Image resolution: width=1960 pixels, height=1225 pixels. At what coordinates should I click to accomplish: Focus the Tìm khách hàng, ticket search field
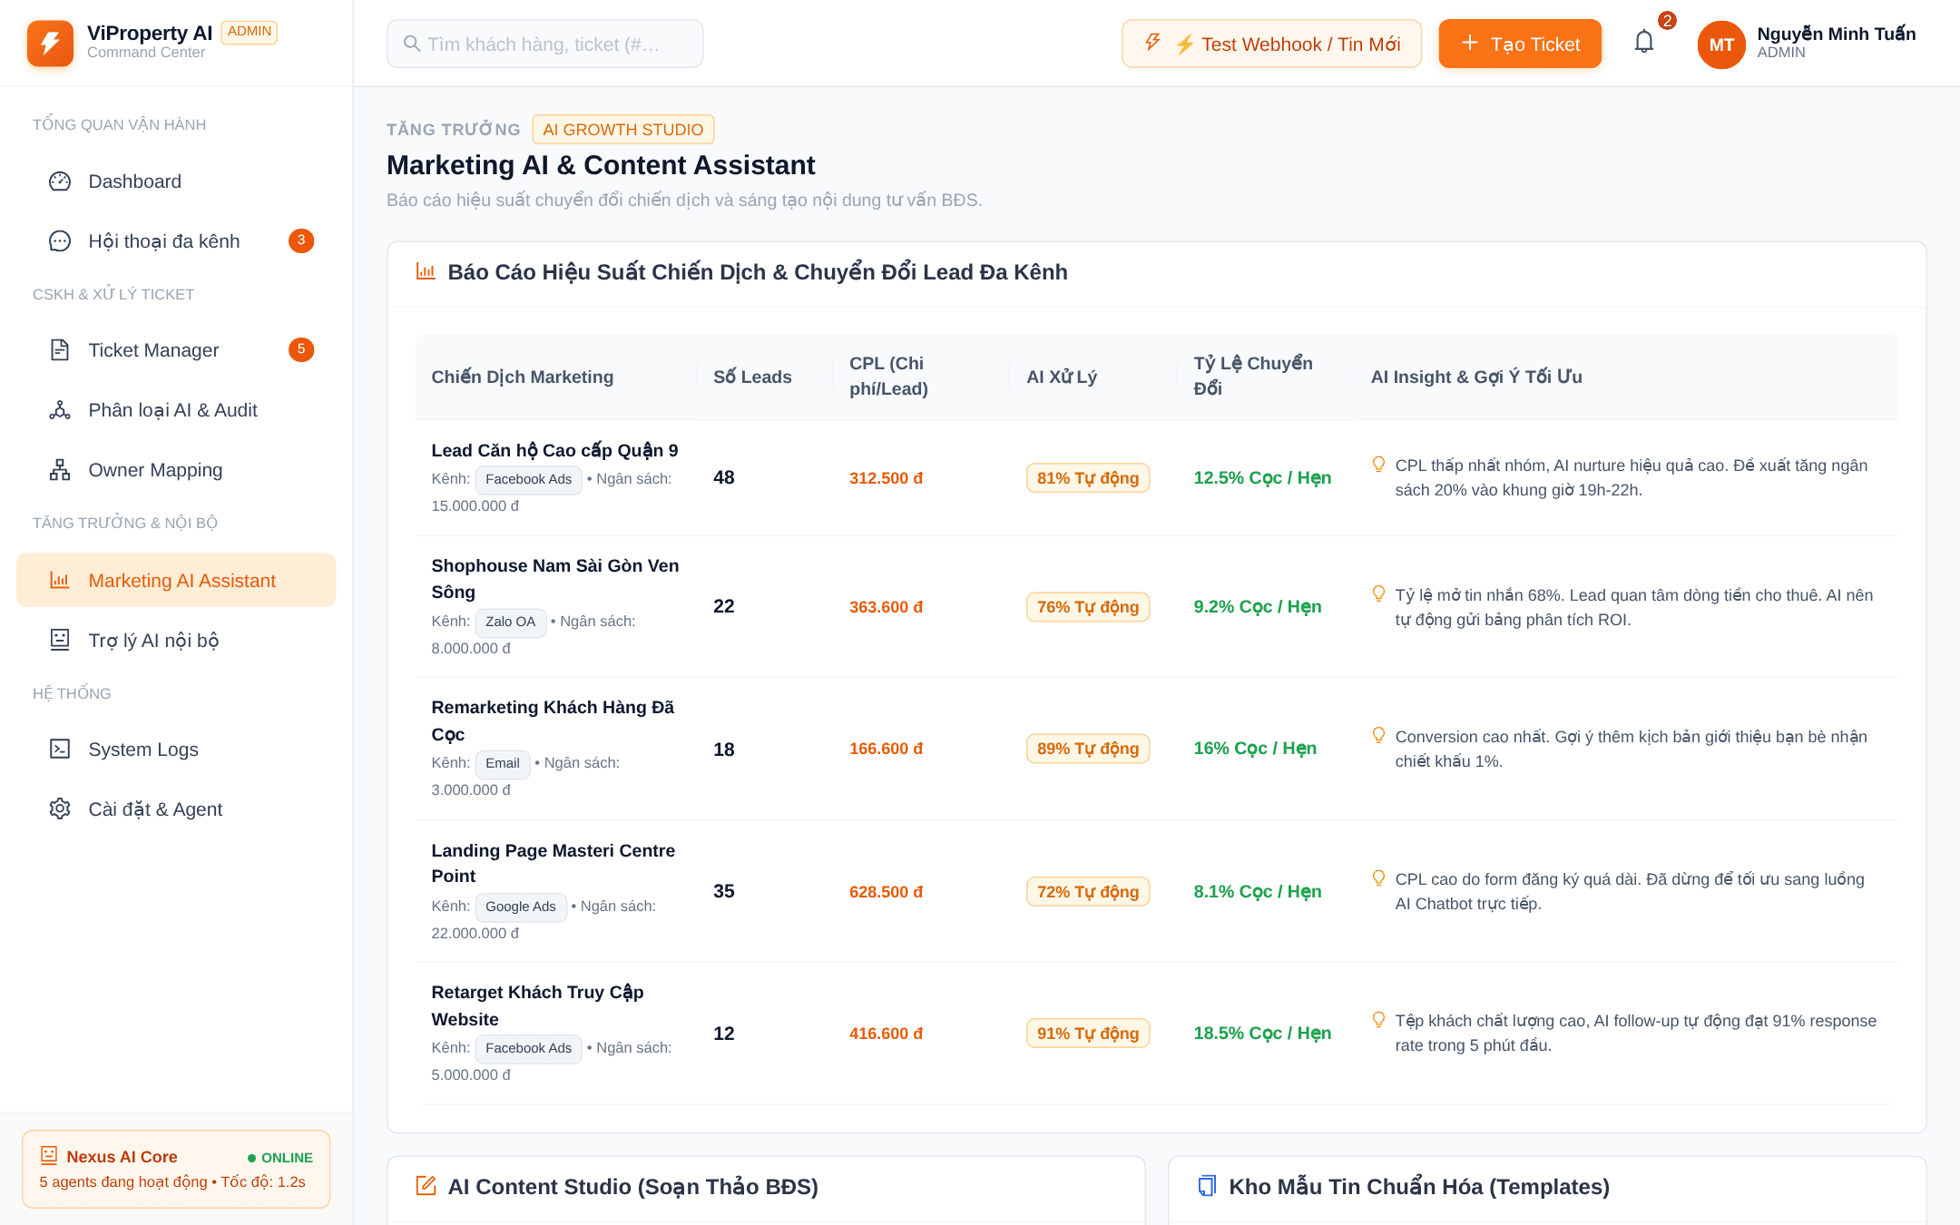click(545, 44)
